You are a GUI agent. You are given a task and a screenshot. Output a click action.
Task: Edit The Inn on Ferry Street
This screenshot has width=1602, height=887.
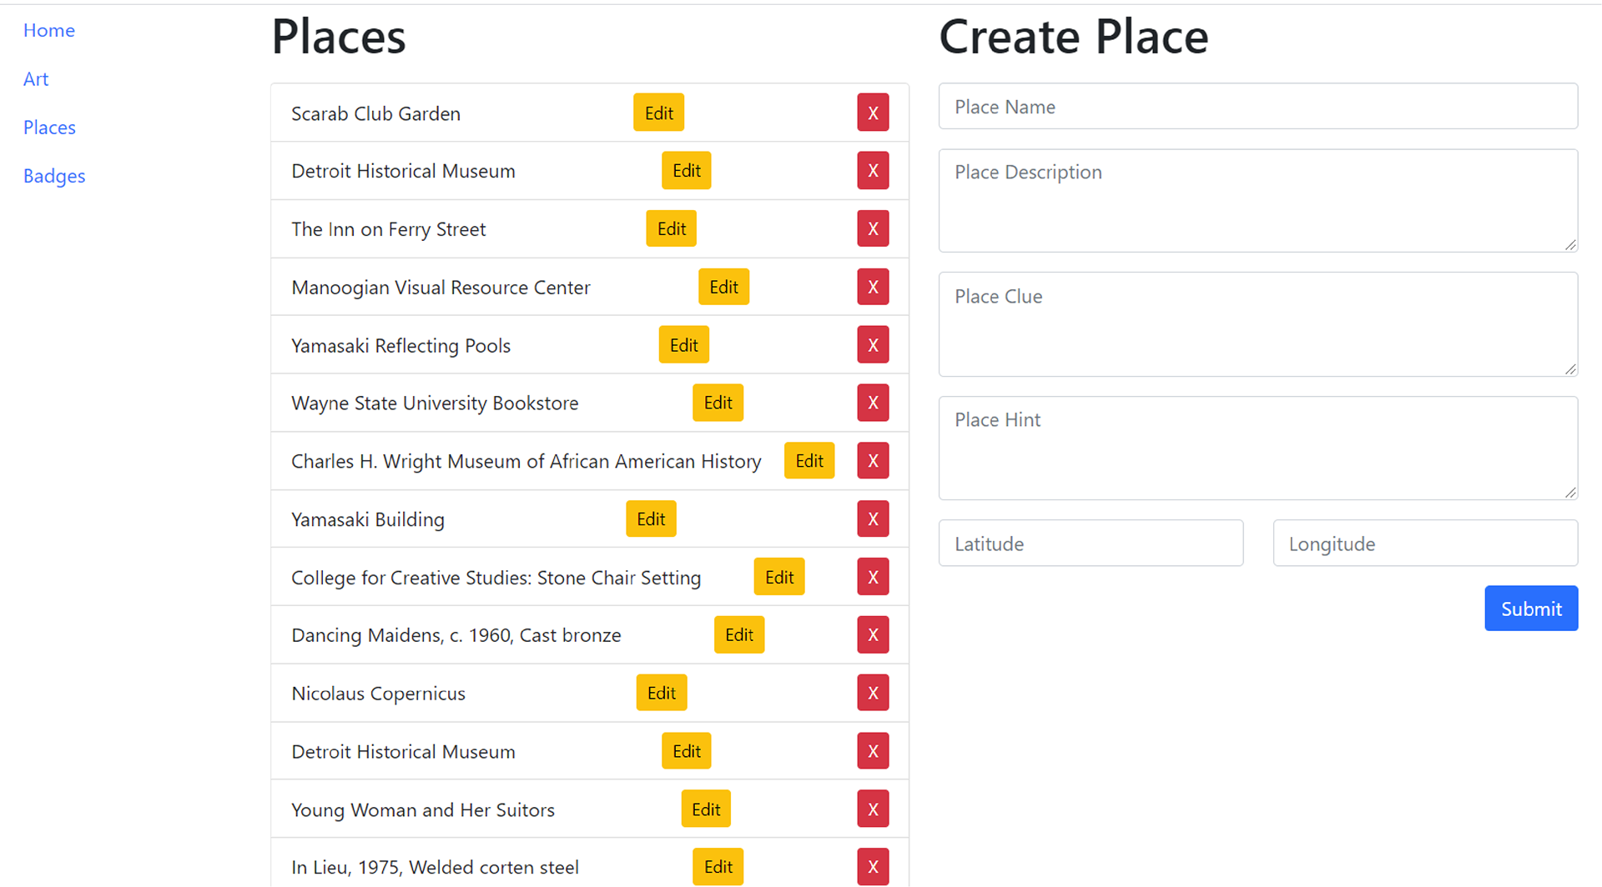(x=671, y=228)
